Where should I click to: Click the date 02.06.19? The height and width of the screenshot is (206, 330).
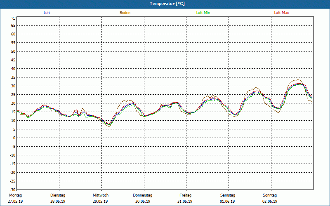pyautogui.click(x=270, y=201)
